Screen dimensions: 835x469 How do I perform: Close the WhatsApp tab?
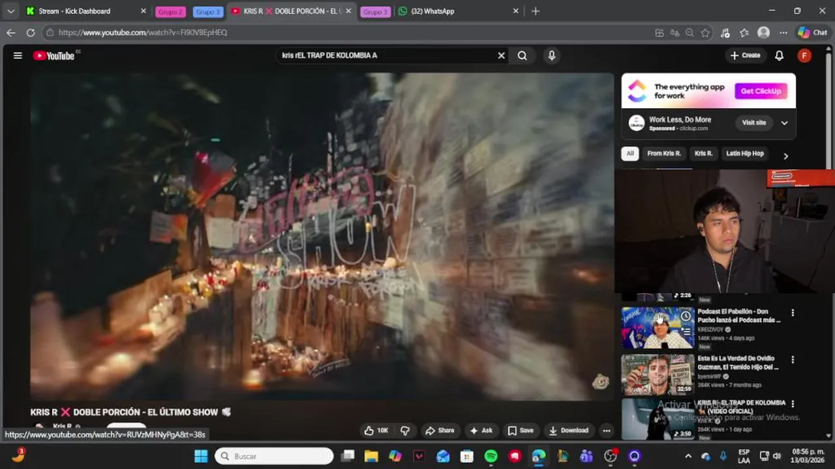515,11
